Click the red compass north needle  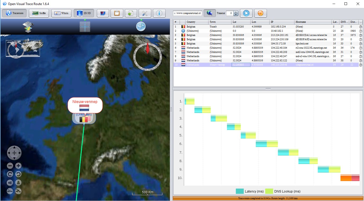pyautogui.click(x=148, y=49)
